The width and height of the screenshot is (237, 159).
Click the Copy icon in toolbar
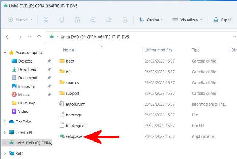62,20
